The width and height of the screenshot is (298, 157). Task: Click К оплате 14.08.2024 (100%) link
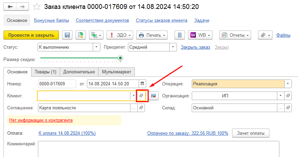point(67,133)
